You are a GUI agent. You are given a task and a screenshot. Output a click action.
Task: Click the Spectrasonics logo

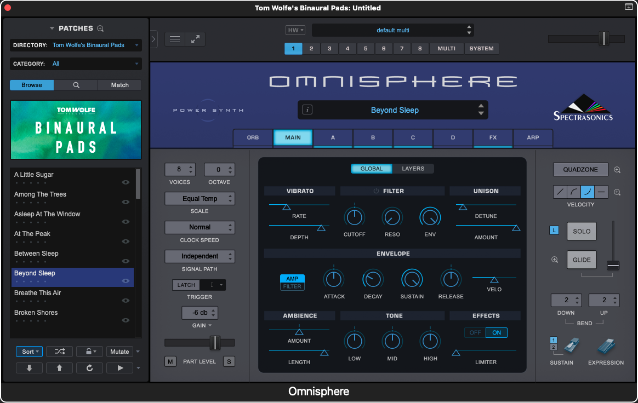tap(583, 108)
